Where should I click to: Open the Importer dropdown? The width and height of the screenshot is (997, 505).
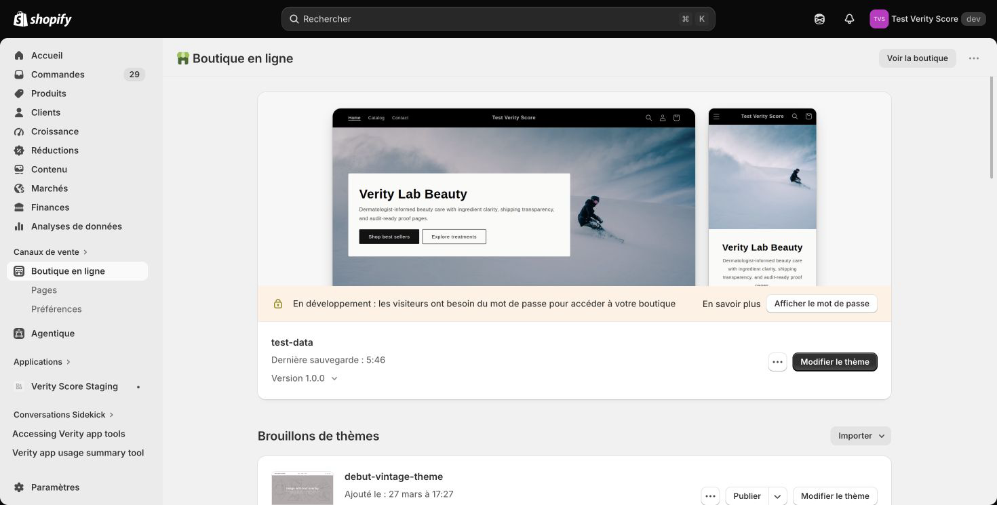[861, 436]
